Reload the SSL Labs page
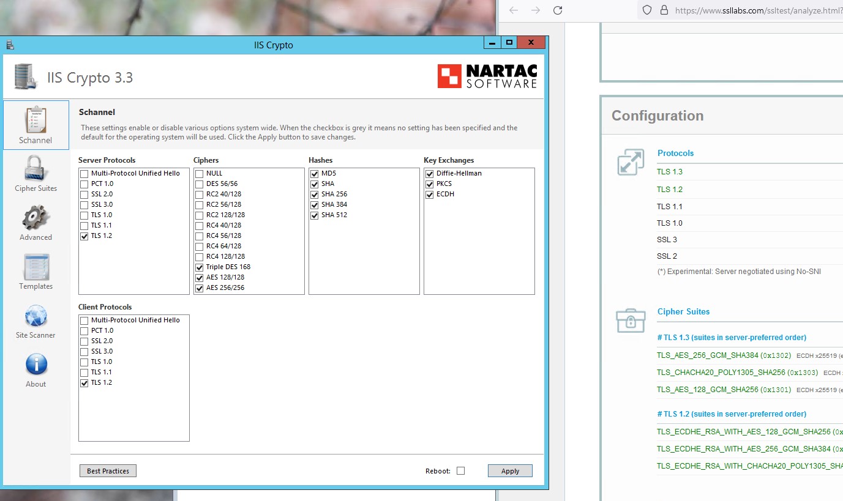 click(558, 10)
